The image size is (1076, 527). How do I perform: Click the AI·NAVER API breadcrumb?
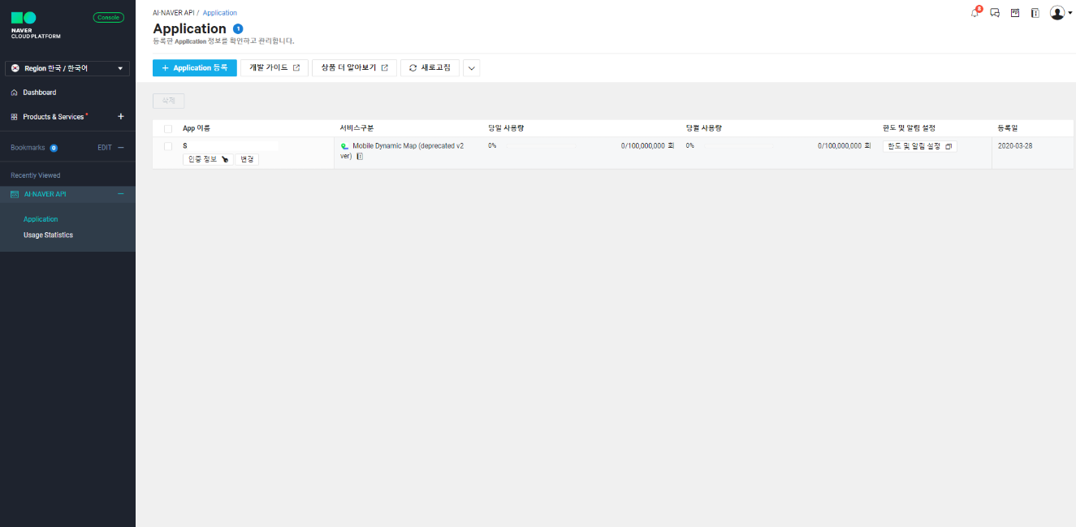pyautogui.click(x=173, y=13)
